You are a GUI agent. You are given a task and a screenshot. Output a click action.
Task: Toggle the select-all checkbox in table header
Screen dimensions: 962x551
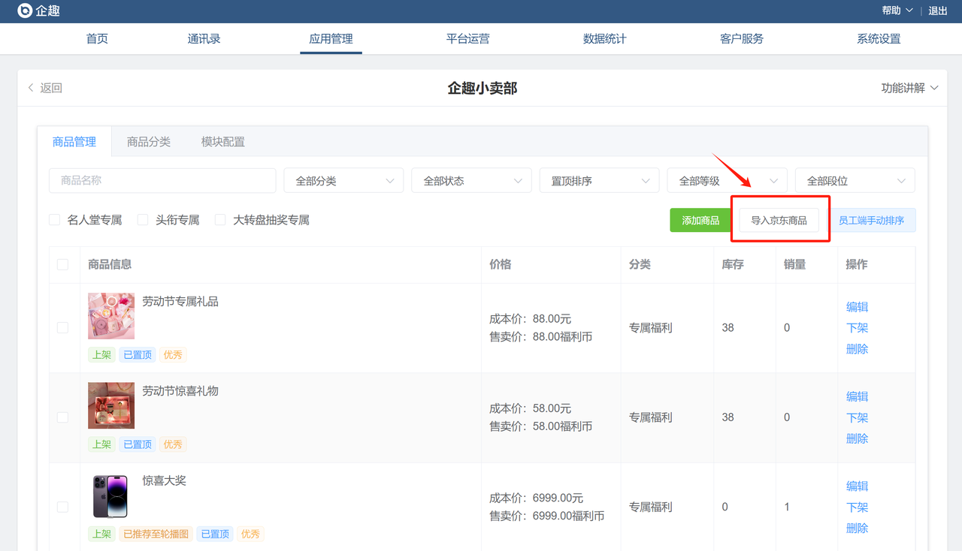pyautogui.click(x=62, y=264)
